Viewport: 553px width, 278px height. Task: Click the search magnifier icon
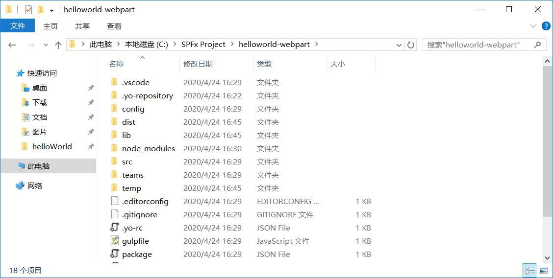(537, 45)
